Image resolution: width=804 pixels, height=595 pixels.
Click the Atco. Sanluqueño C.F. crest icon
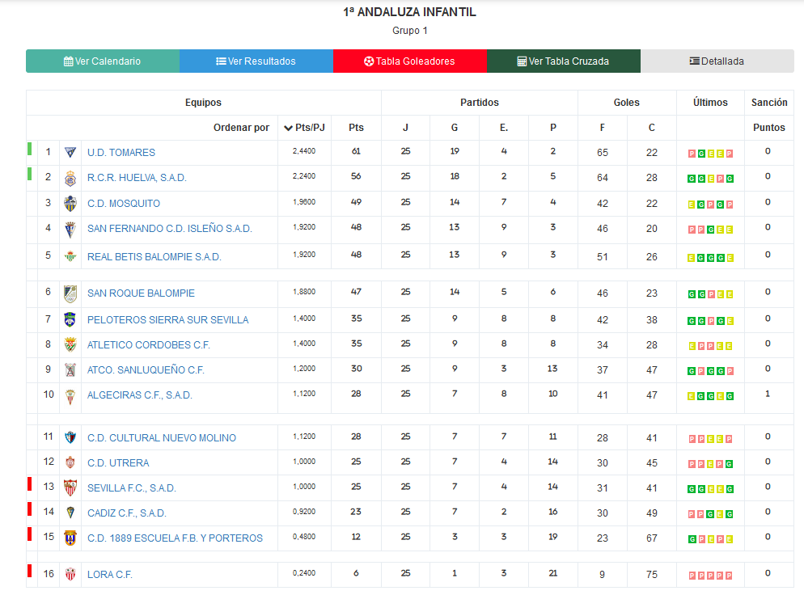point(70,369)
